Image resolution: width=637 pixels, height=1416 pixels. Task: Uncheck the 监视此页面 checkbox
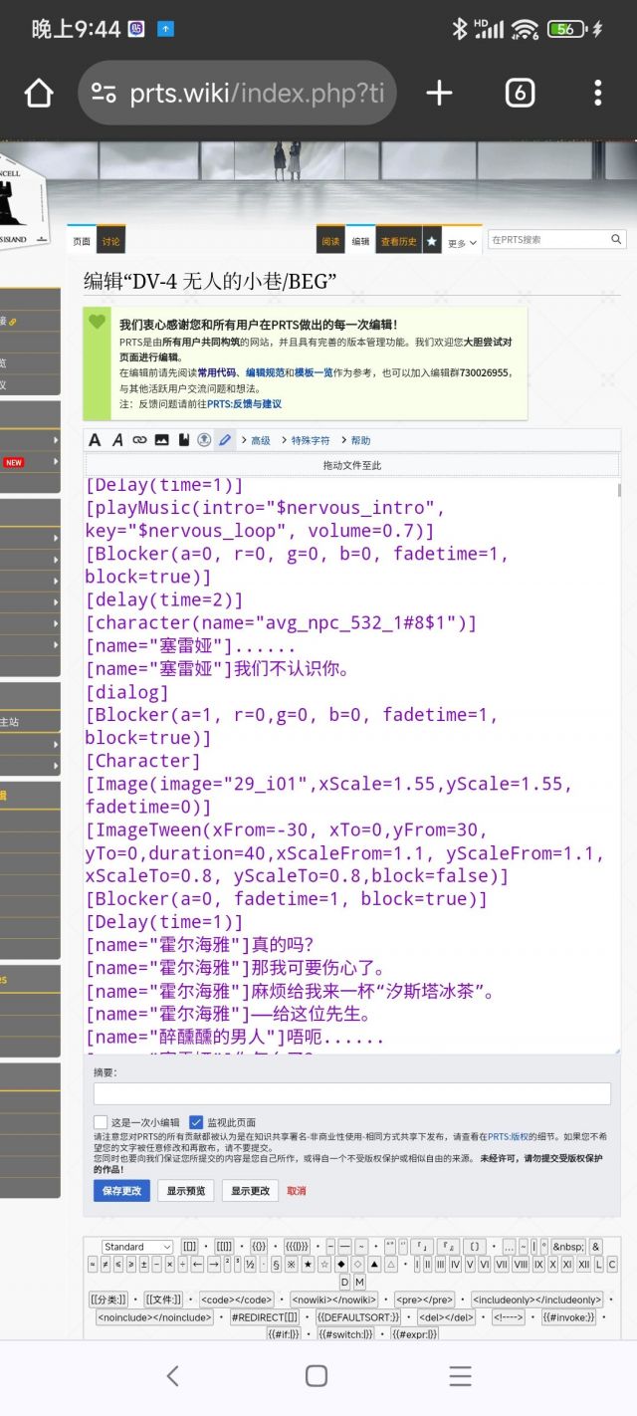(196, 1122)
